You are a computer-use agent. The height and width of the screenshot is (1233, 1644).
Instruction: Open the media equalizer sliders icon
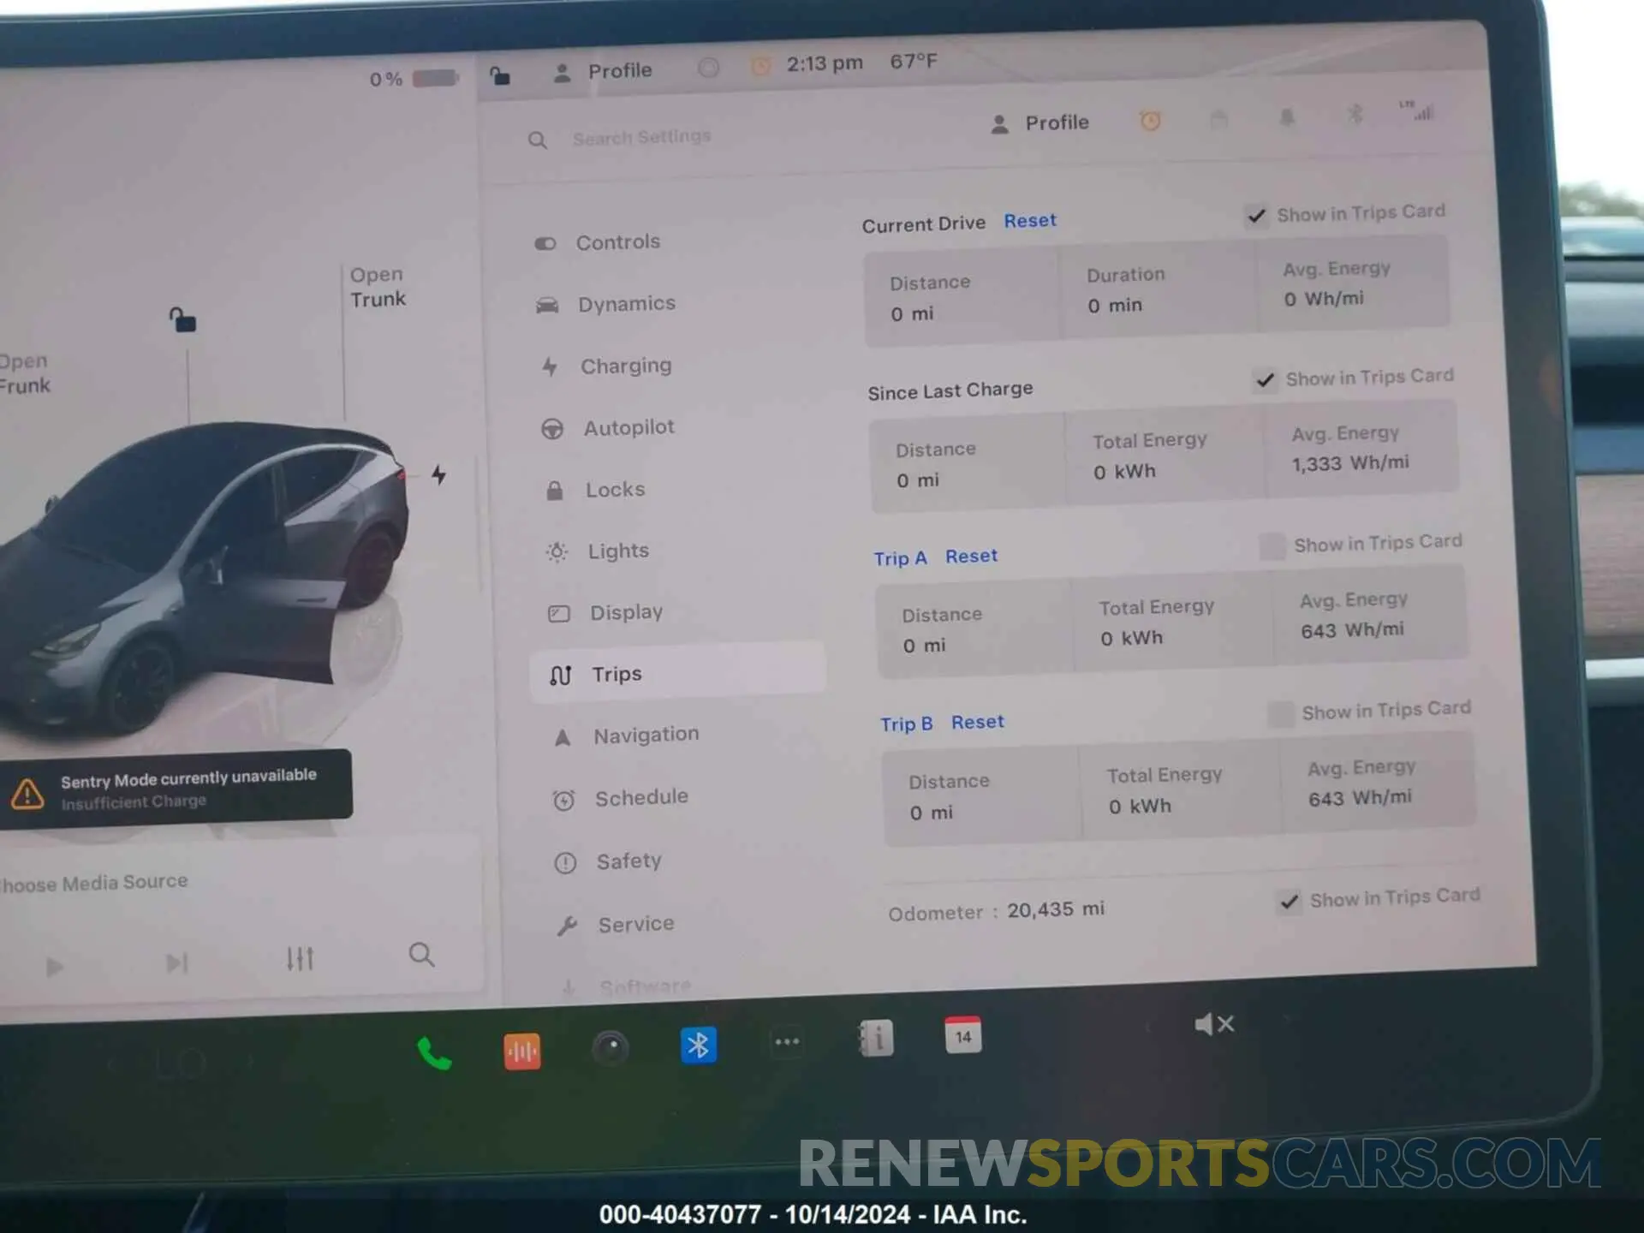click(x=300, y=959)
